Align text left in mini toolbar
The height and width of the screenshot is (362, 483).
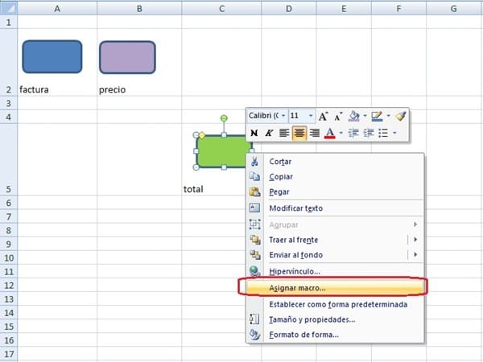[284, 133]
